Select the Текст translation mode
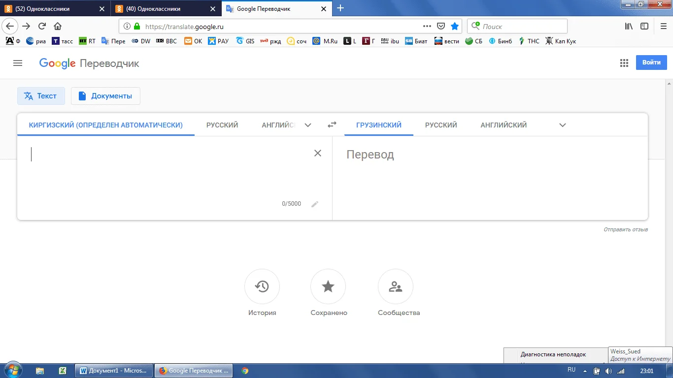The height and width of the screenshot is (378, 673). click(41, 96)
